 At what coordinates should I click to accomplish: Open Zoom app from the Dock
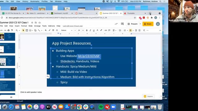click(x=114, y=107)
